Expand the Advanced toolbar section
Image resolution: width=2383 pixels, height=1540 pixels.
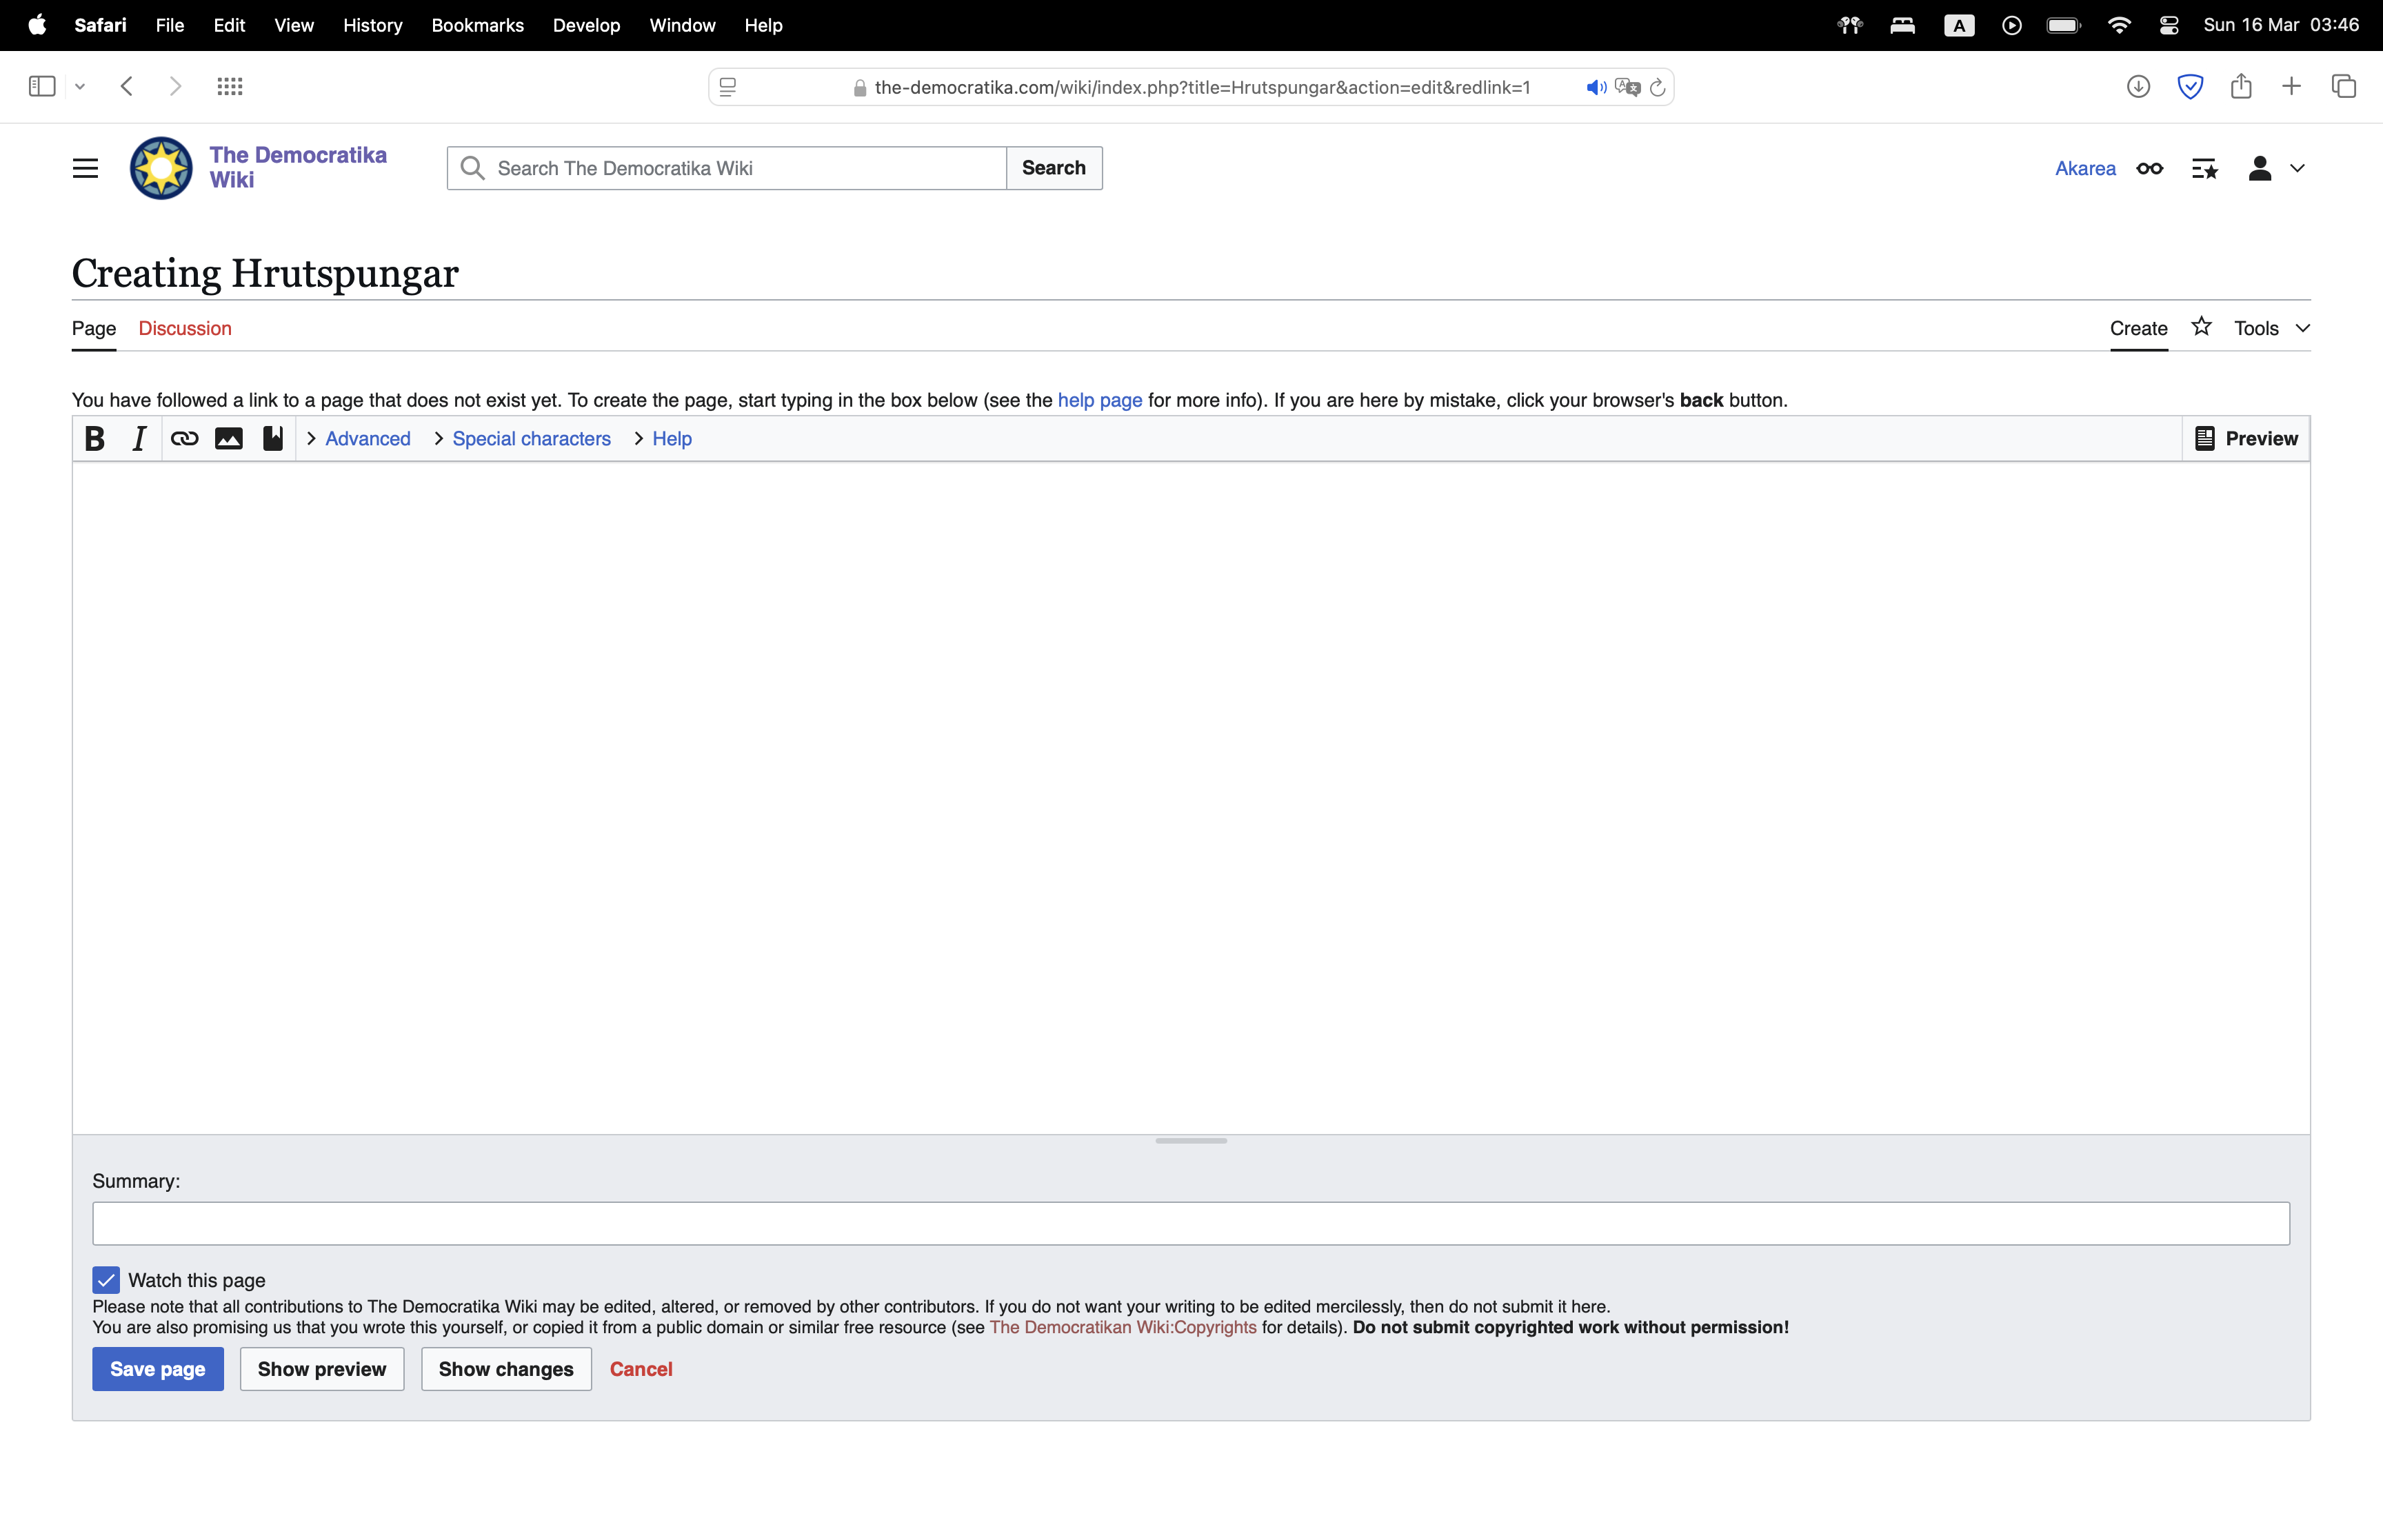click(x=367, y=438)
